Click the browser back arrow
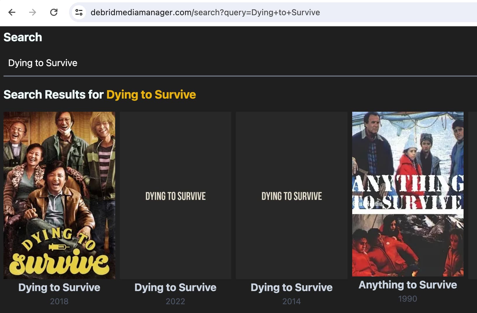This screenshot has height=313, width=477. 12,12
